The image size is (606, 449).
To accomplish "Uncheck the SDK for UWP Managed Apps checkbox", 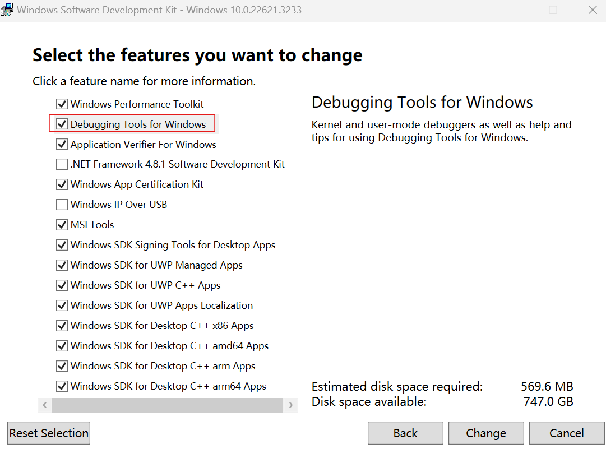I will (x=62, y=265).
